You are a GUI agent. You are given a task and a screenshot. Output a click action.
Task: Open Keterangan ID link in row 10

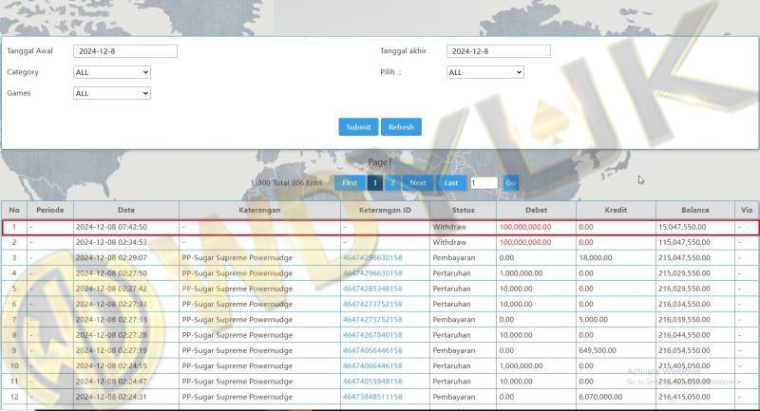click(x=372, y=366)
